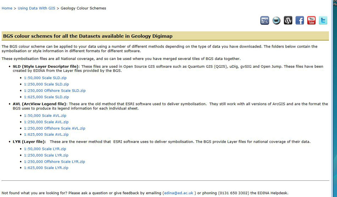
Task: Open Using Data With GIS breadcrumb
Action: point(36,8)
